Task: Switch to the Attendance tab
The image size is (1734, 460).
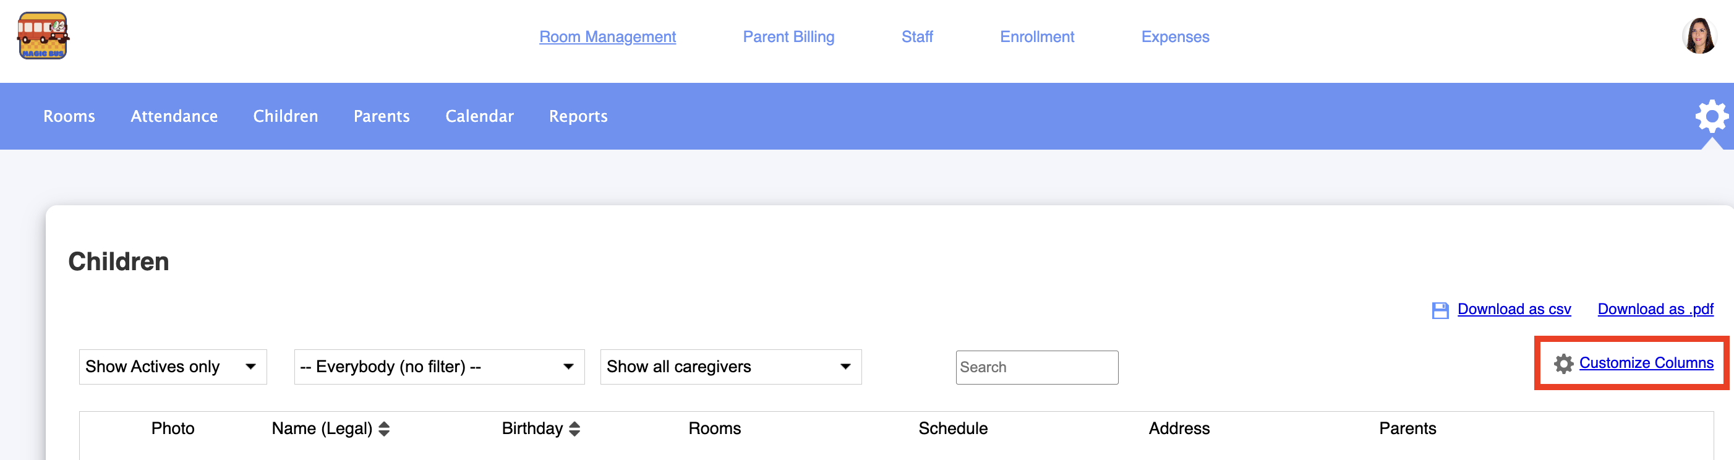Action: (174, 116)
